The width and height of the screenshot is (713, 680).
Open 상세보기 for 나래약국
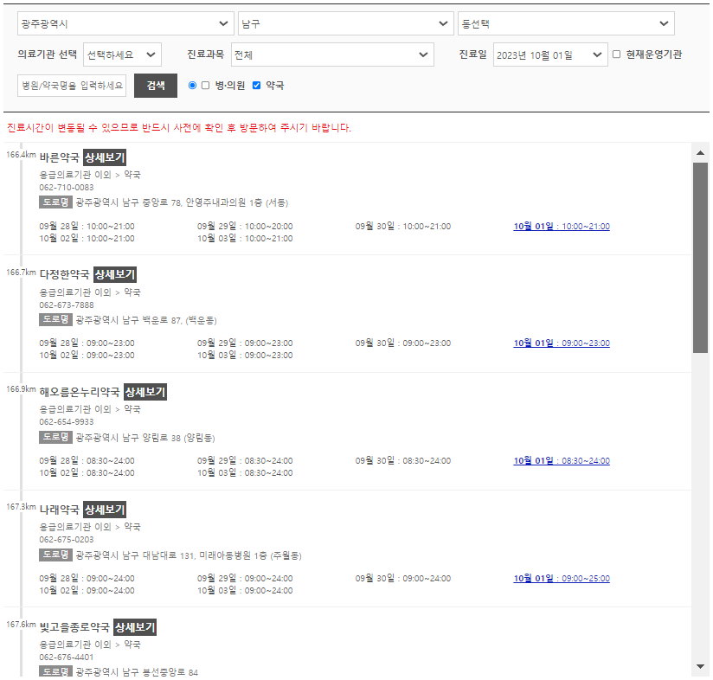pyautogui.click(x=105, y=510)
